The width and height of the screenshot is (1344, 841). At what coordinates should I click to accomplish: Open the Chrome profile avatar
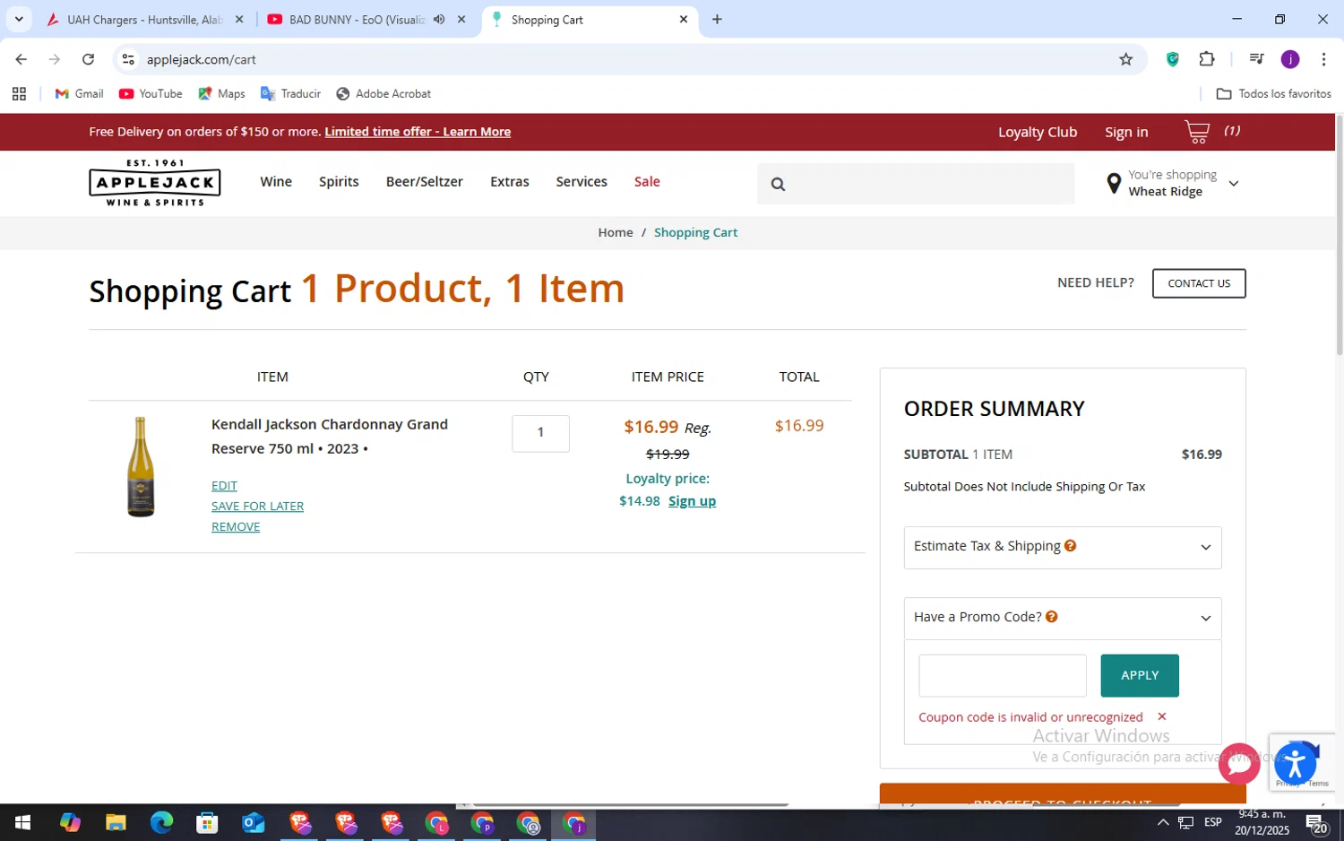tap(1290, 59)
